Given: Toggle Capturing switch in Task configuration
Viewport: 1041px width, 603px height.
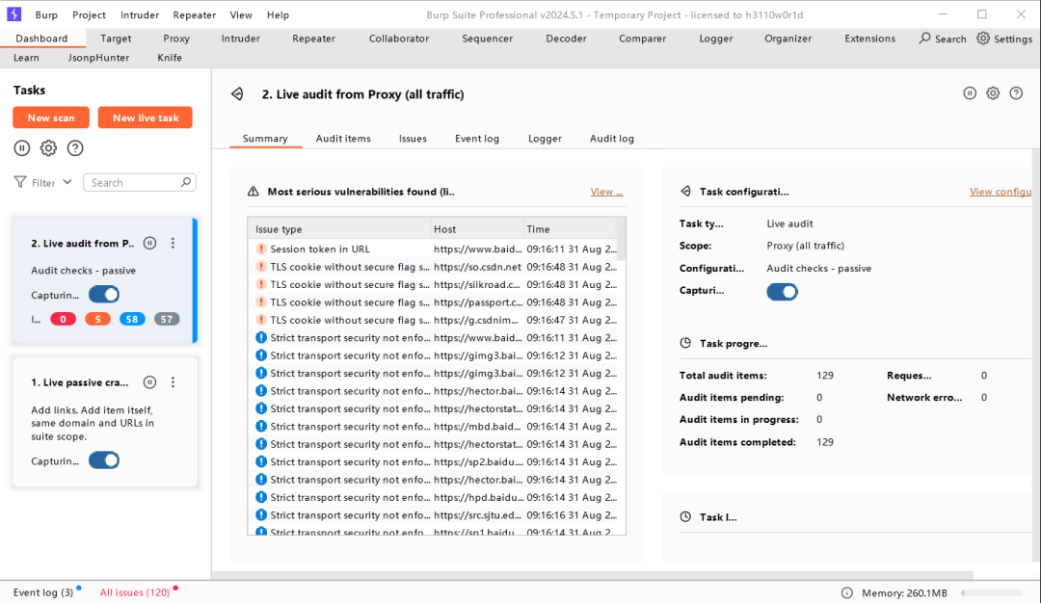Looking at the screenshot, I should tap(782, 292).
